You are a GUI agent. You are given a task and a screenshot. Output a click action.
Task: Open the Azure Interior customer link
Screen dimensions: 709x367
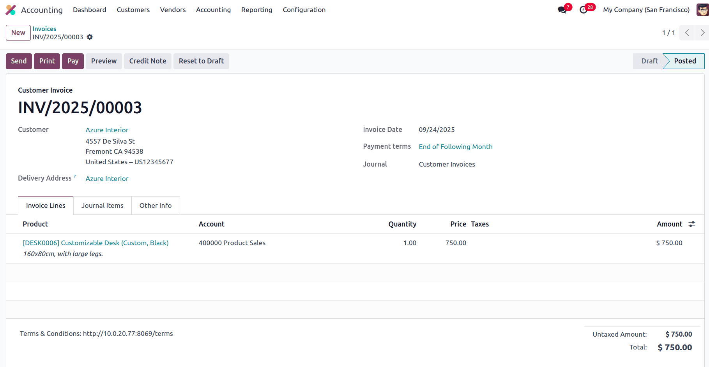pyautogui.click(x=107, y=130)
